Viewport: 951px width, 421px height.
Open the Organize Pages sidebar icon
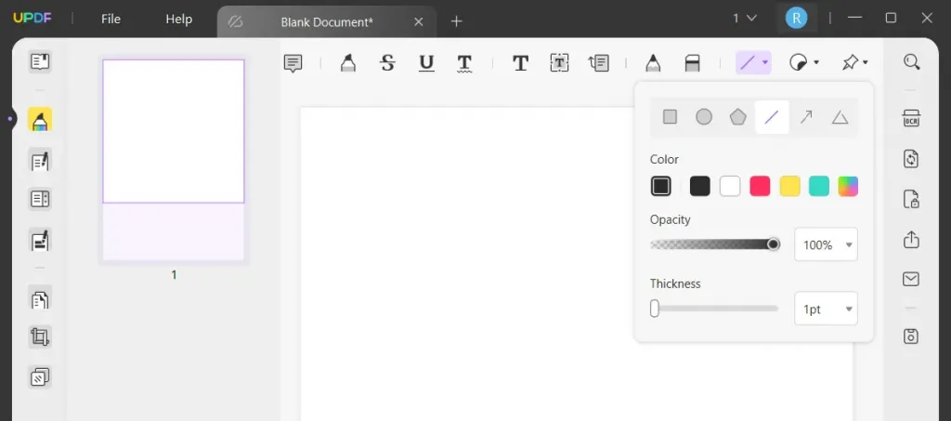coord(40,298)
